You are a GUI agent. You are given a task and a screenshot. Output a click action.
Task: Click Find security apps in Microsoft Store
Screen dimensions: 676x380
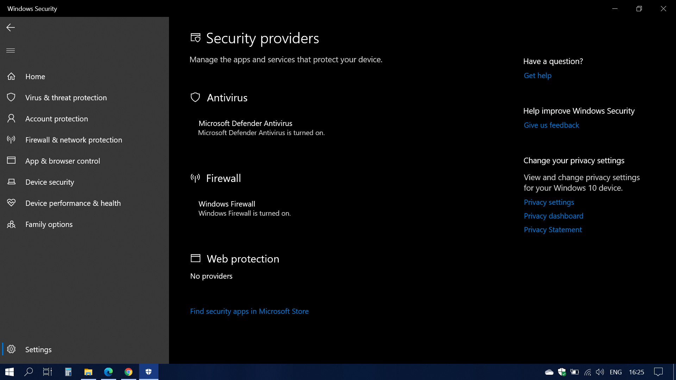[x=249, y=311]
